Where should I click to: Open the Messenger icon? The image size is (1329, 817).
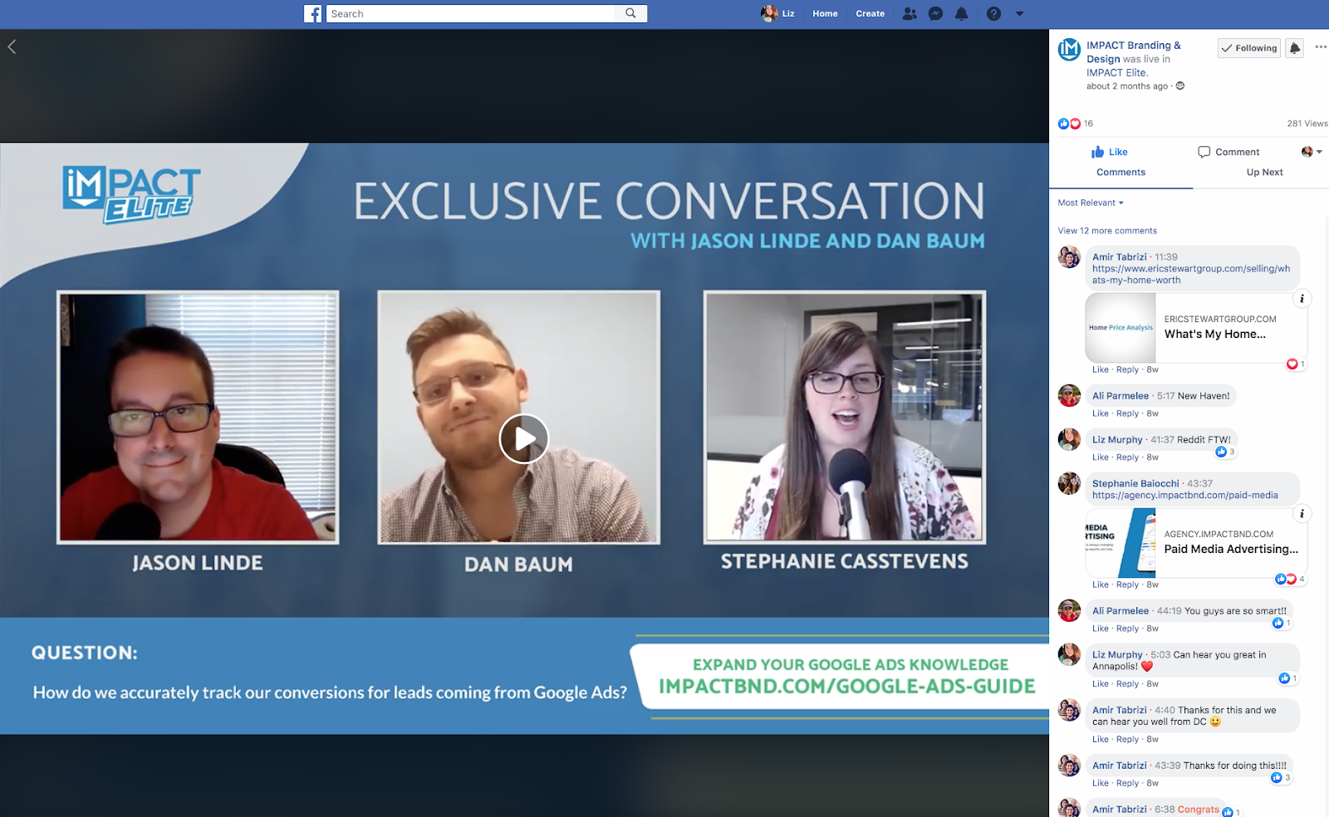[935, 13]
